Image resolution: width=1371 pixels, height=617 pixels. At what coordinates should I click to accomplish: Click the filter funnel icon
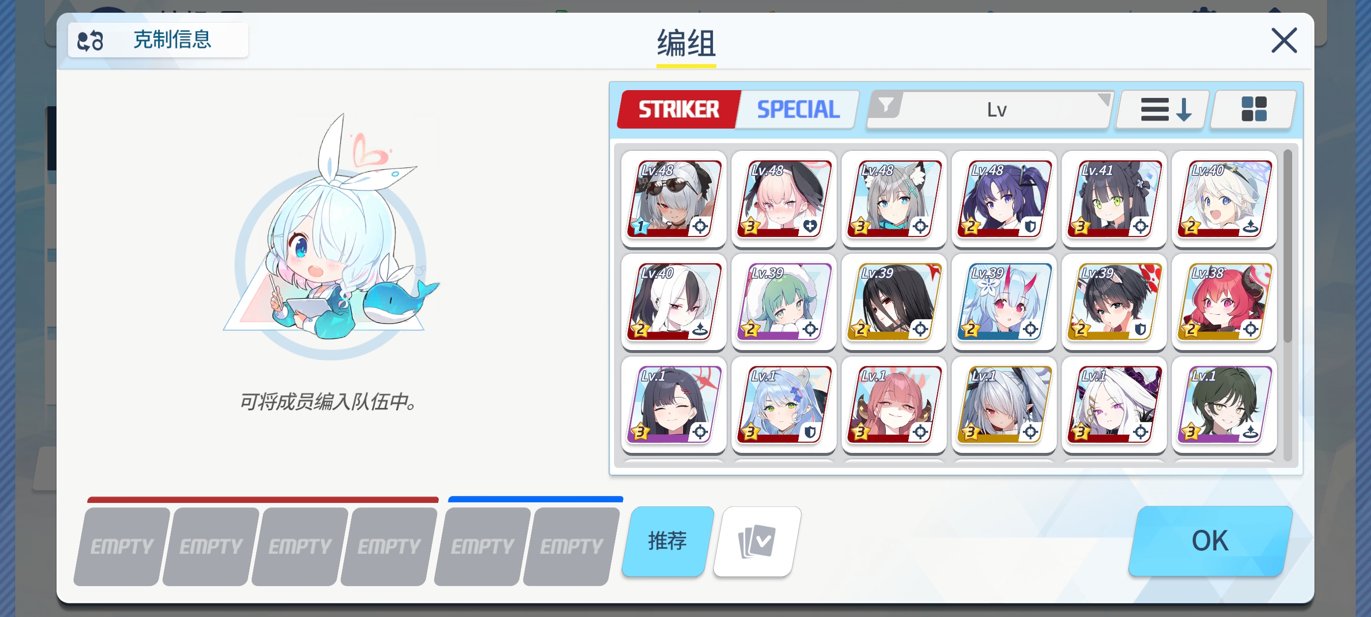click(886, 105)
